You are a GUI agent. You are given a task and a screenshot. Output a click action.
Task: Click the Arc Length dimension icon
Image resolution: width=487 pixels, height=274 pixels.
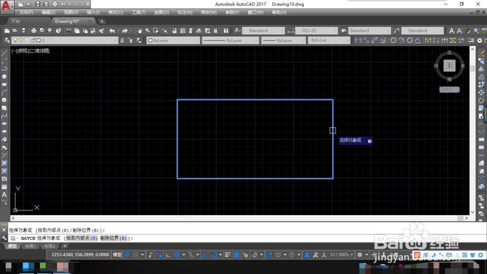click(375, 40)
